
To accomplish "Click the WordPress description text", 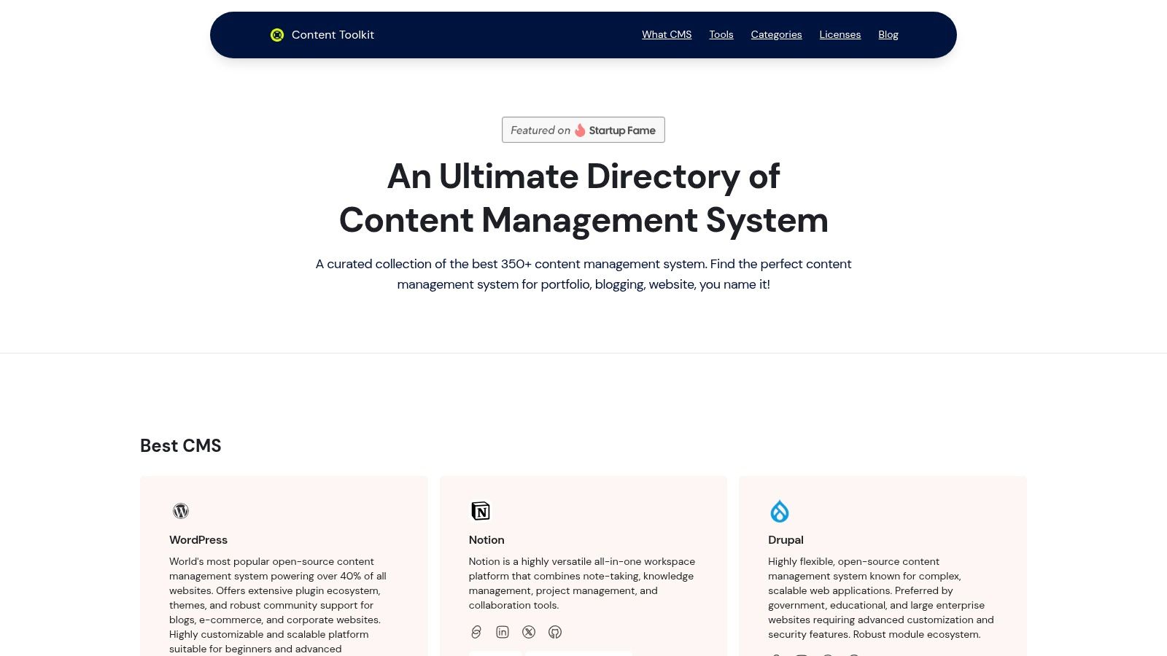I will pos(278,605).
